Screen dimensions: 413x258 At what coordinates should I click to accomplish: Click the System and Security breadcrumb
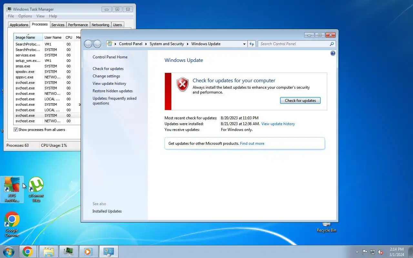pos(166,44)
